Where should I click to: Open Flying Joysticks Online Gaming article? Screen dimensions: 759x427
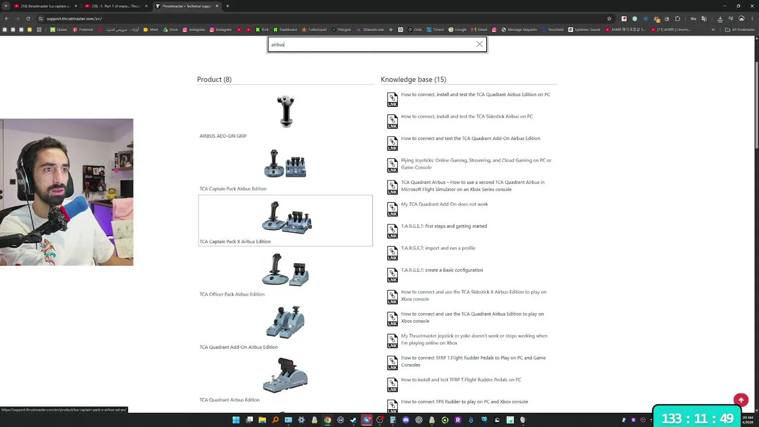coord(476,164)
